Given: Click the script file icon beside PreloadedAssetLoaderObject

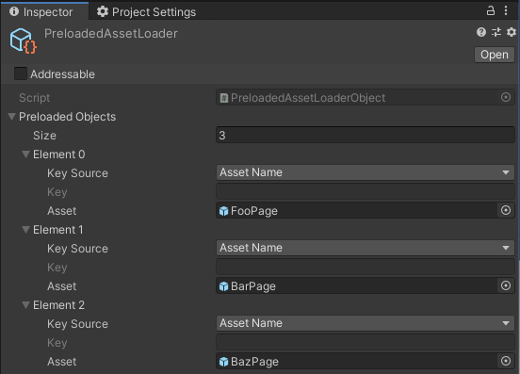Looking at the screenshot, I should [224, 98].
